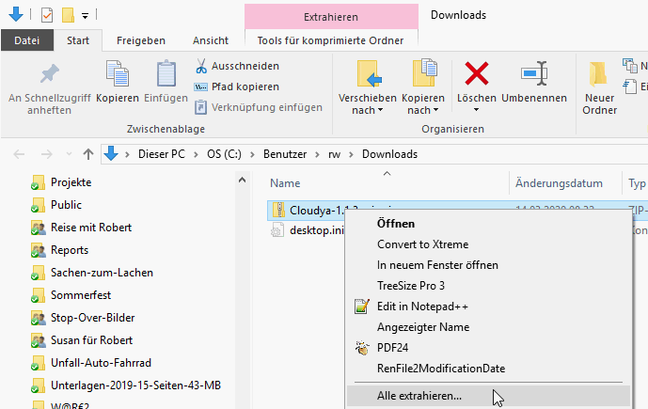
Task: Click the up arrow navigation button
Action: click(88, 154)
